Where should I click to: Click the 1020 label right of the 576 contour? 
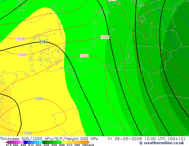[105, 37]
